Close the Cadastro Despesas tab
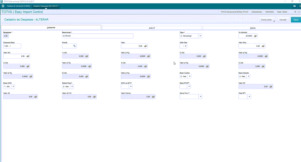This screenshot has width=301, height=162. point(59,6)
